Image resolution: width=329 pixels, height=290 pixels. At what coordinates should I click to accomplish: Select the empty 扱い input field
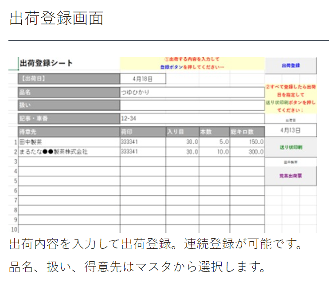tap(192, 105)
